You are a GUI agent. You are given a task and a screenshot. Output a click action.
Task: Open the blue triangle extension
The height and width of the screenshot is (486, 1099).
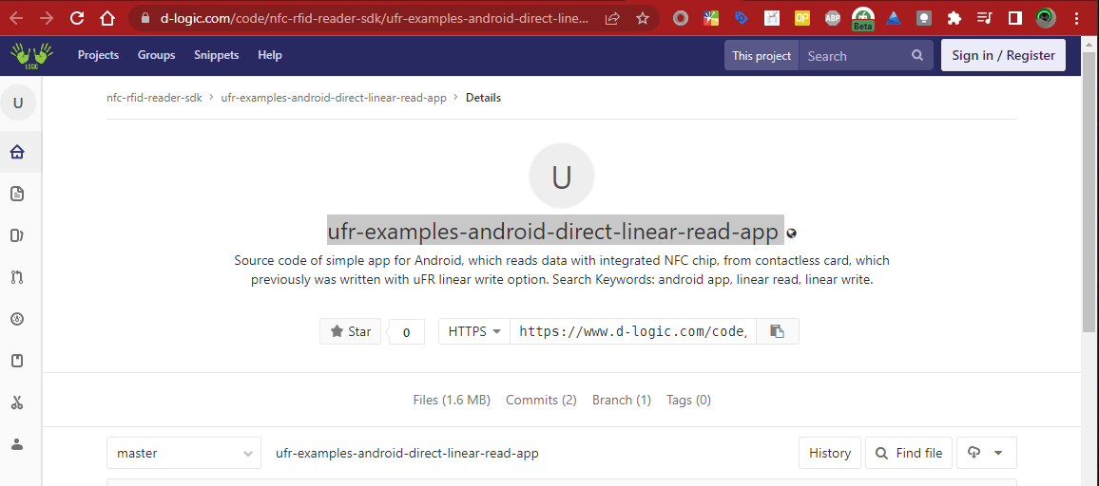point(894,18)
